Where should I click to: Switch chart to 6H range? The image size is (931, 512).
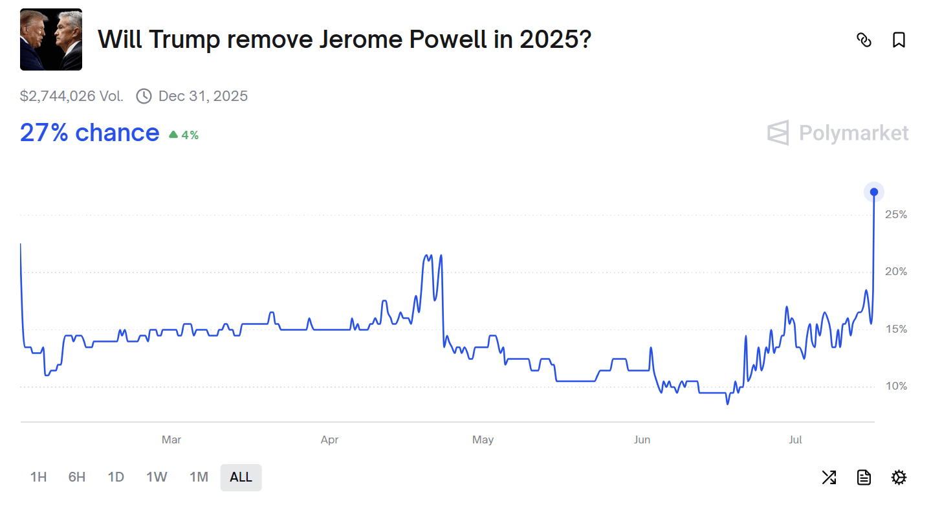[77, 478]
